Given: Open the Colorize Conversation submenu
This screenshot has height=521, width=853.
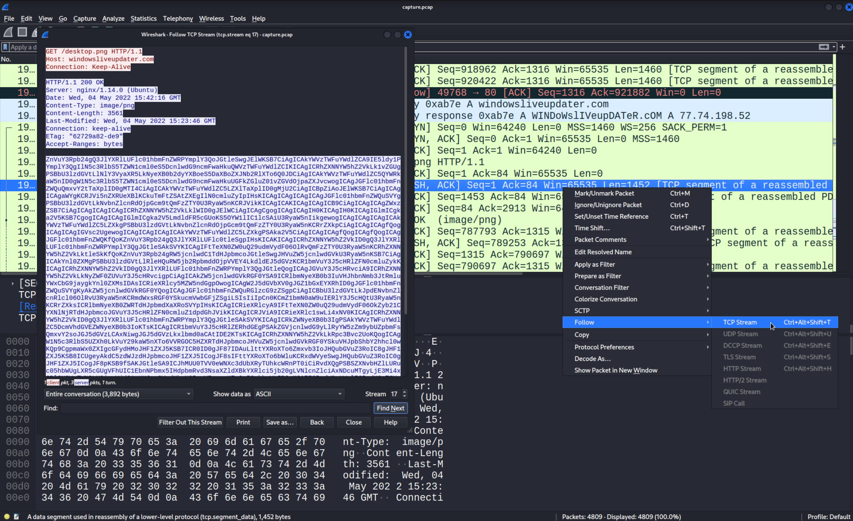Looking at the screenshot, I should [637, 299].
